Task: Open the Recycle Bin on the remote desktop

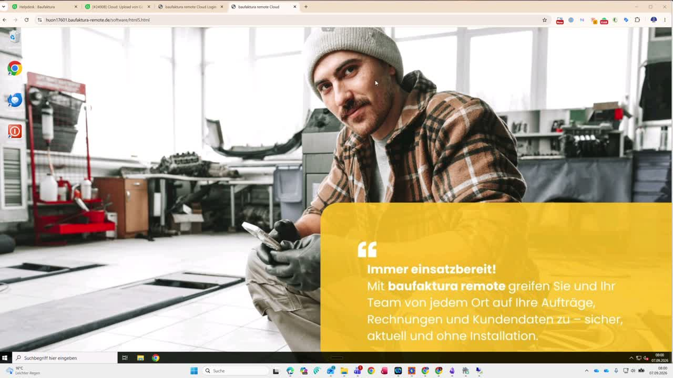Action: [14, 36]
